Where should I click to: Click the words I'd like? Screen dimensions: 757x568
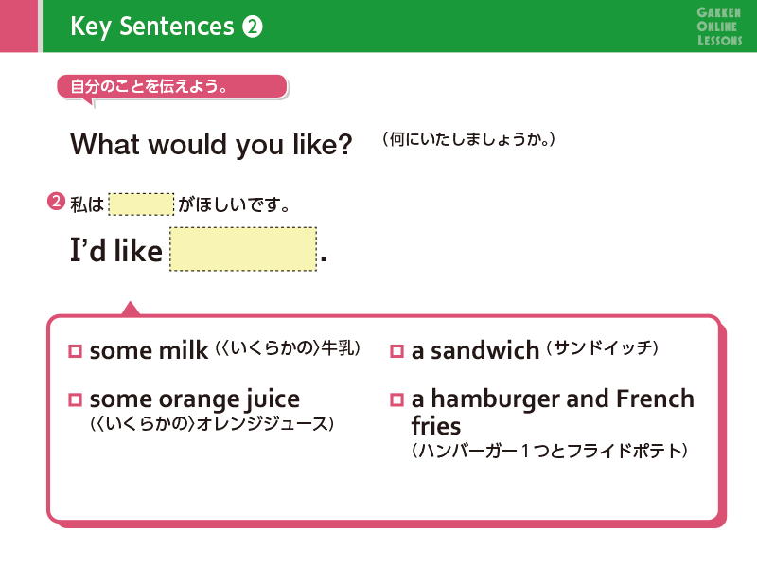point(115,251)
